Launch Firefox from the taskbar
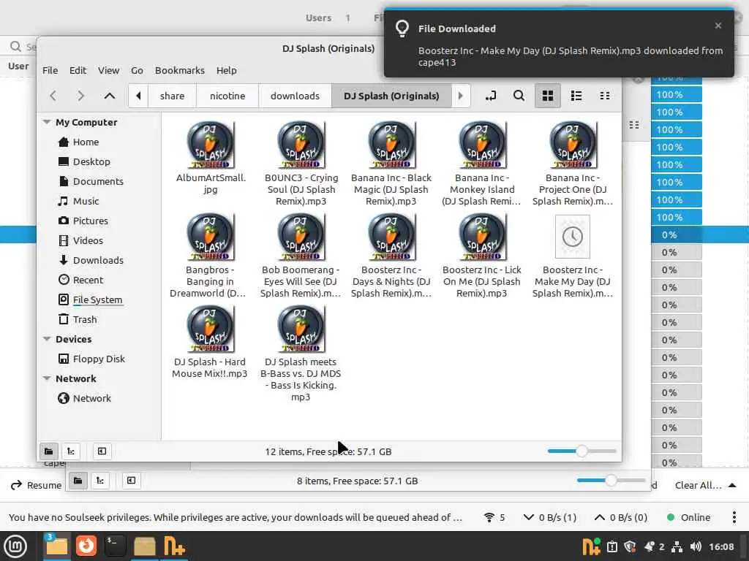Viewport: 749px width, 561px height. coord(86,546)
